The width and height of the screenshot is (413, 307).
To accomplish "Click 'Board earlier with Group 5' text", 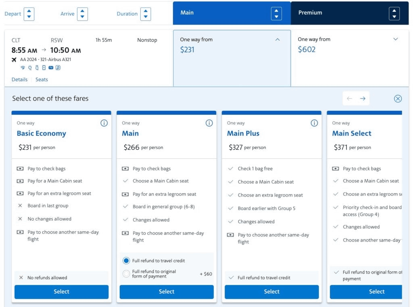I will click(267, 208).
